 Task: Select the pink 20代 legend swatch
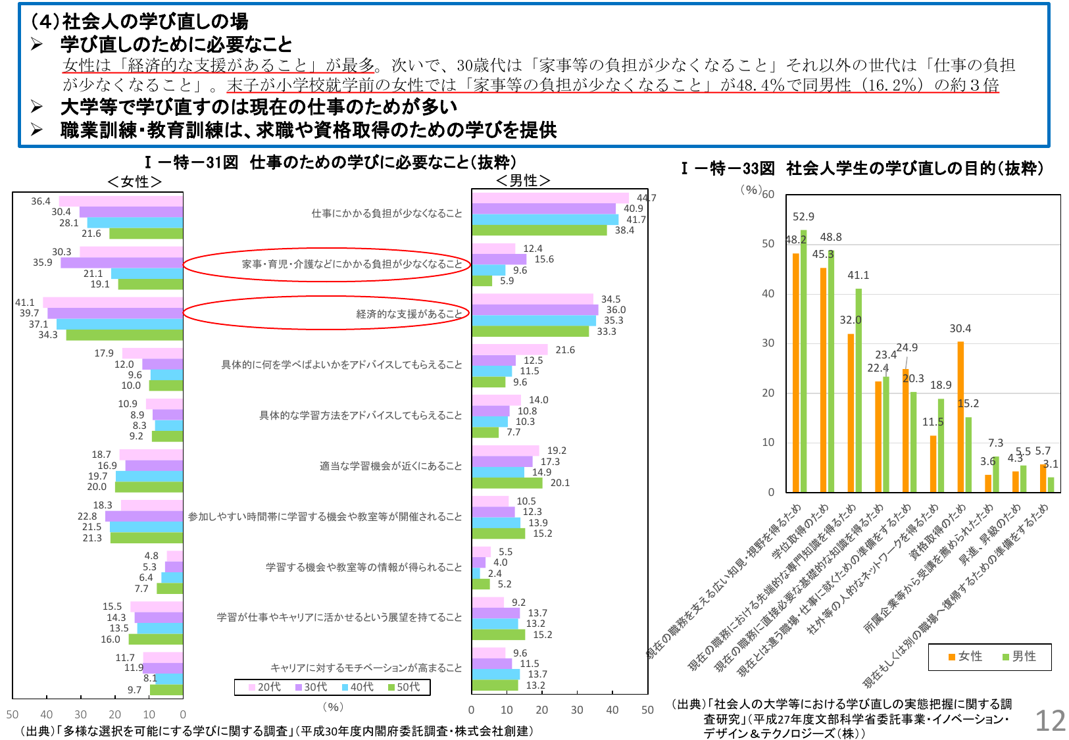coord(251,687)
